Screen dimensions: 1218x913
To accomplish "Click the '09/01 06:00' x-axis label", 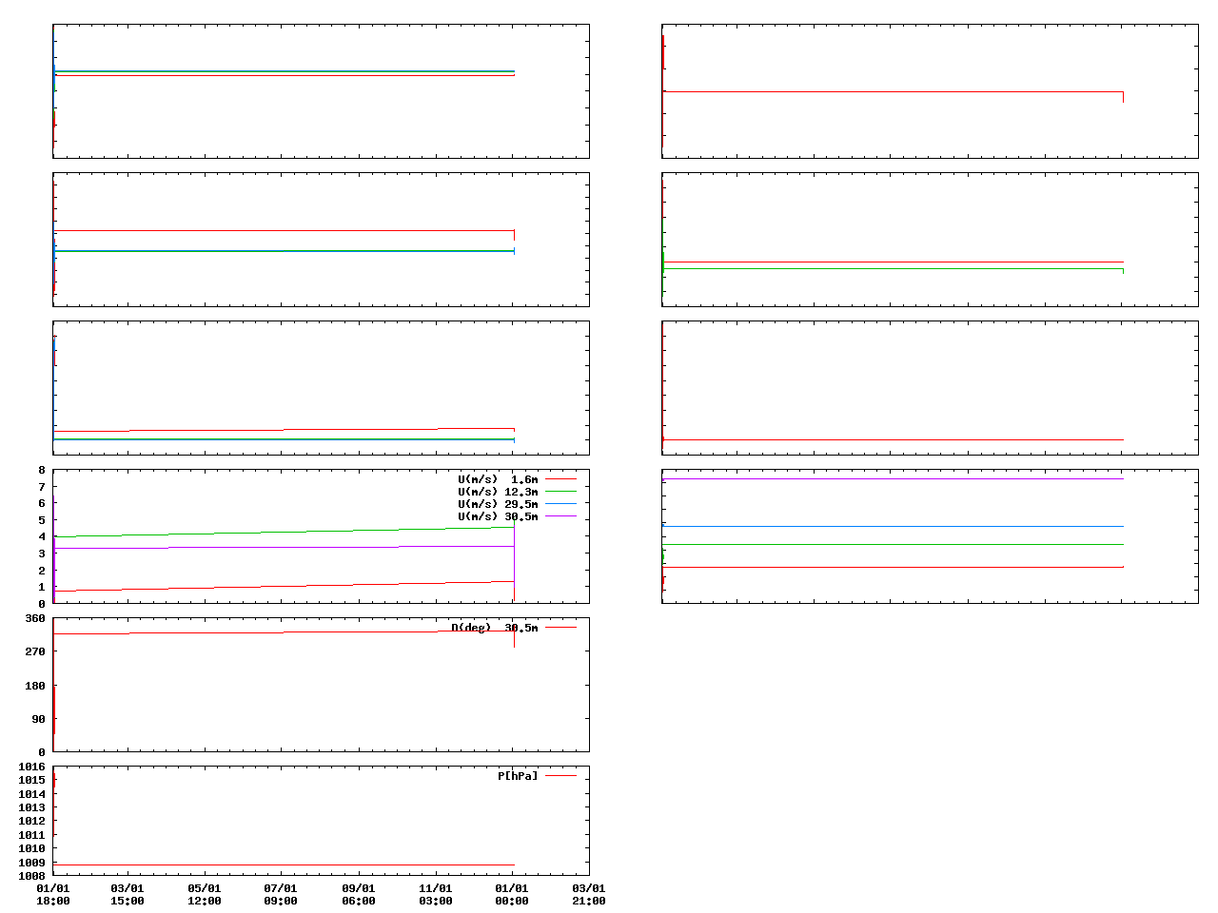I will coord(359,895).
